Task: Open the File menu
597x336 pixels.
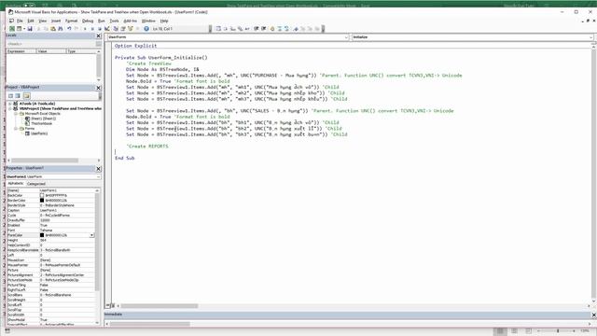Action: tap(20, 21)
